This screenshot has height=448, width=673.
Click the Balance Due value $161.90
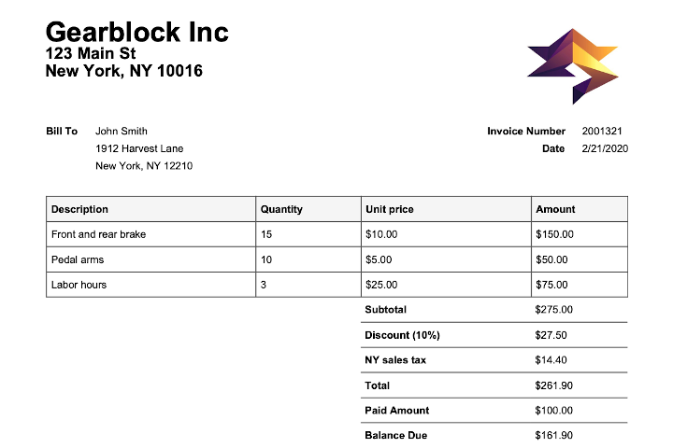553,435
